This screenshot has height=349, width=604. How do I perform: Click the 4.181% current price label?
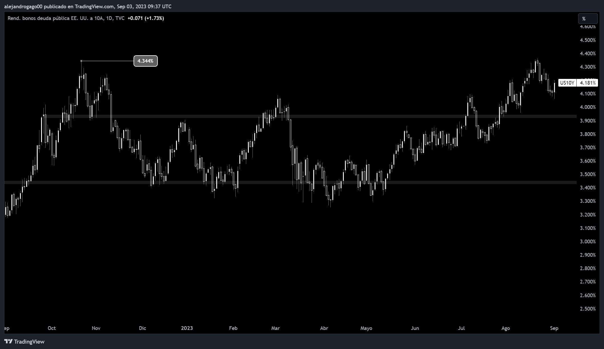[588, 83]
